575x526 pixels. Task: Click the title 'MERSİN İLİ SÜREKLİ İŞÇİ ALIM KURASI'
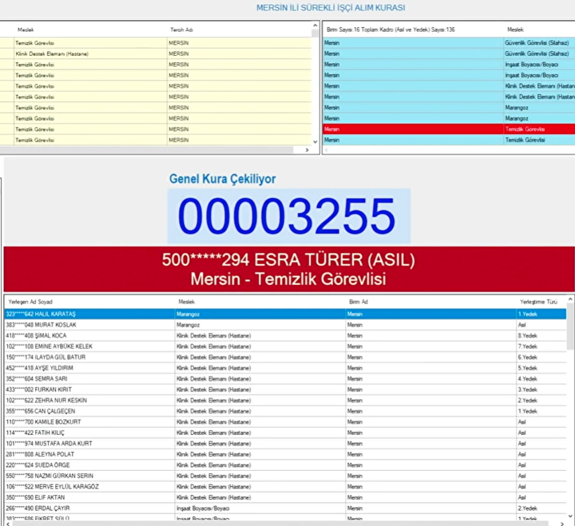(x=331, y=8)
